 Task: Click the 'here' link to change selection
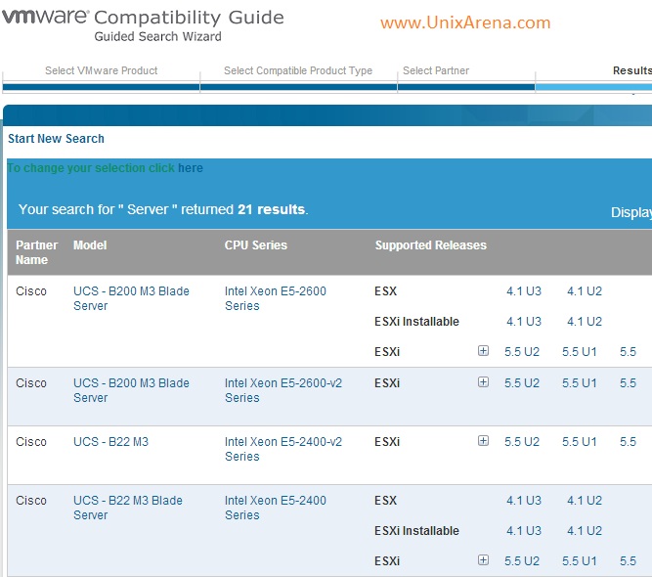(191, 167)
